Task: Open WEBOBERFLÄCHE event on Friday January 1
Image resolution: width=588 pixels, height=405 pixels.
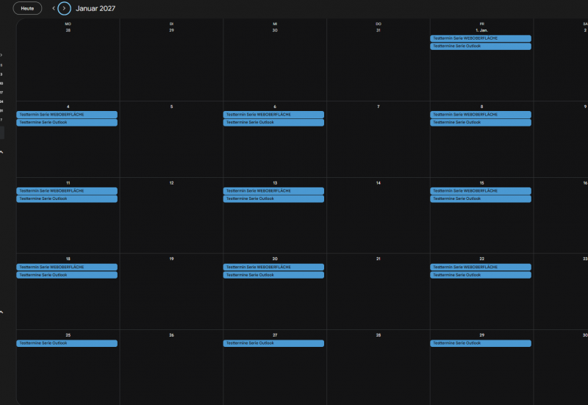Action: point(480,38)
